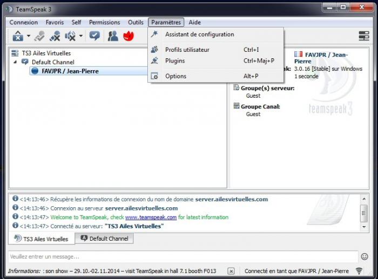
Task: Click the Guest value under Groupe Canal
Action: pos(253,114)
